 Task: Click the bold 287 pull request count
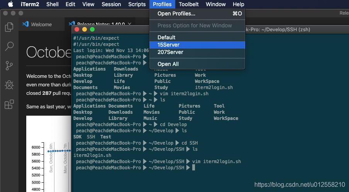click(47, 93)
